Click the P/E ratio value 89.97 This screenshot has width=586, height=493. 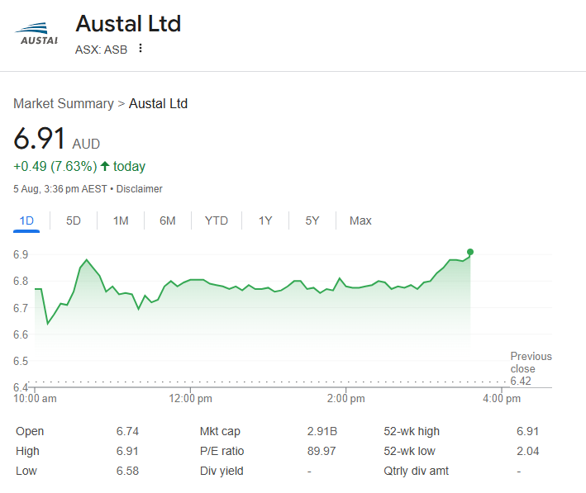[322, 451]
